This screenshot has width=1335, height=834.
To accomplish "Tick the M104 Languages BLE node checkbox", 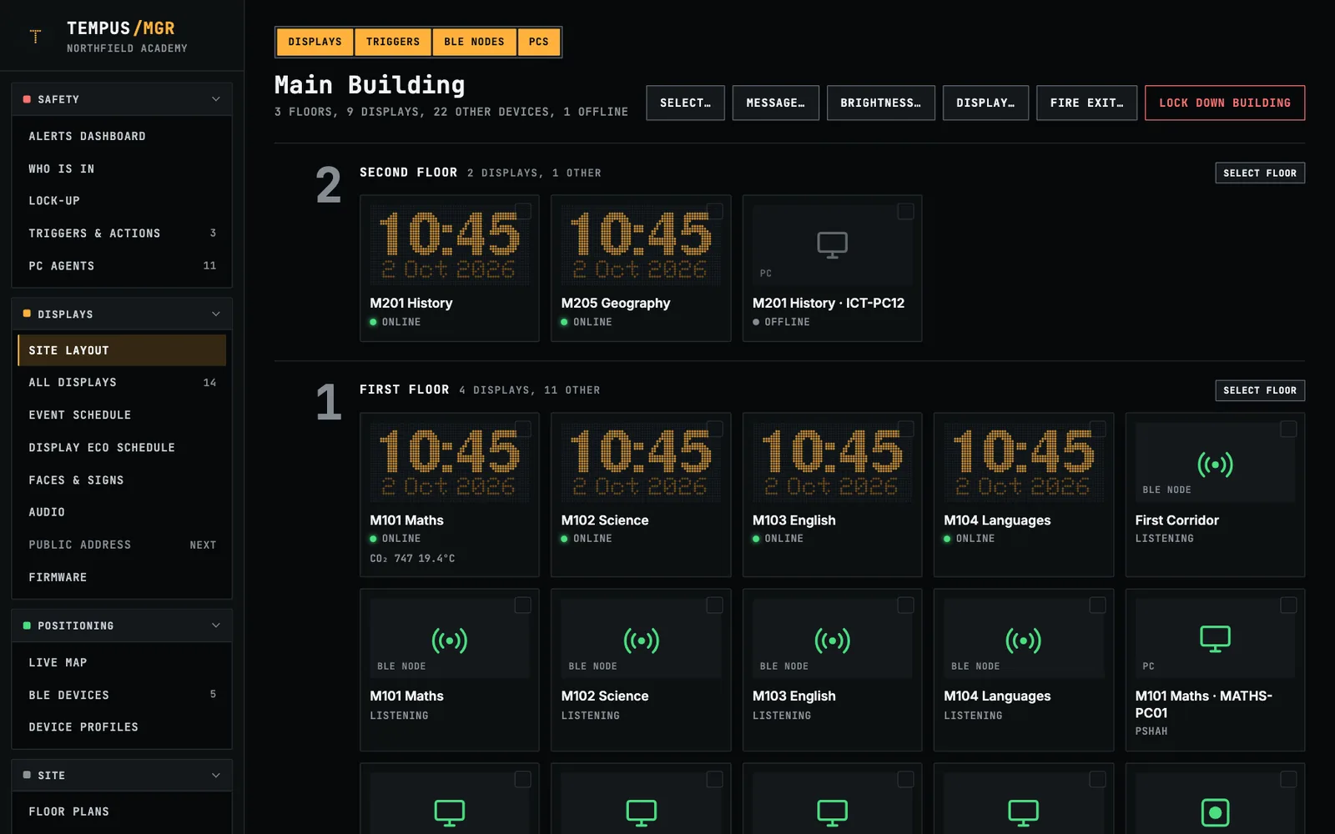I will [1097, 605].
